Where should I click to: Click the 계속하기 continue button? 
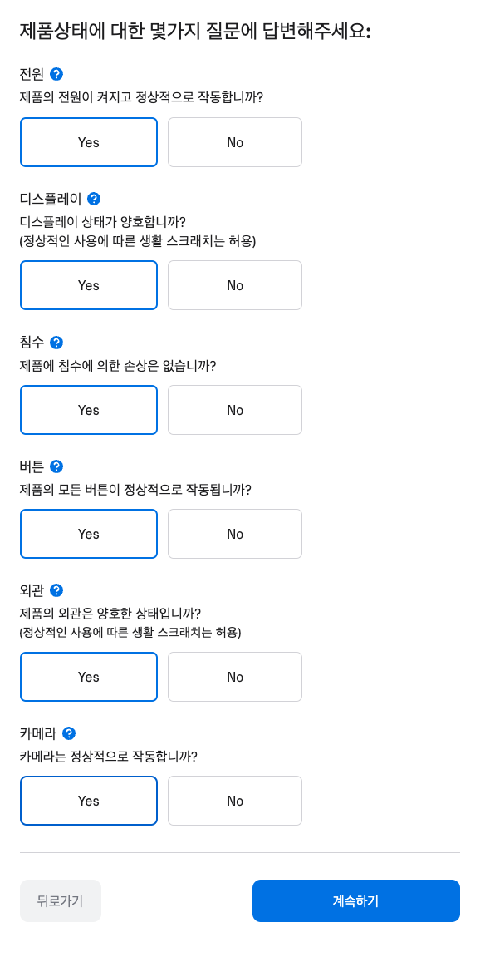coord(356,900)
